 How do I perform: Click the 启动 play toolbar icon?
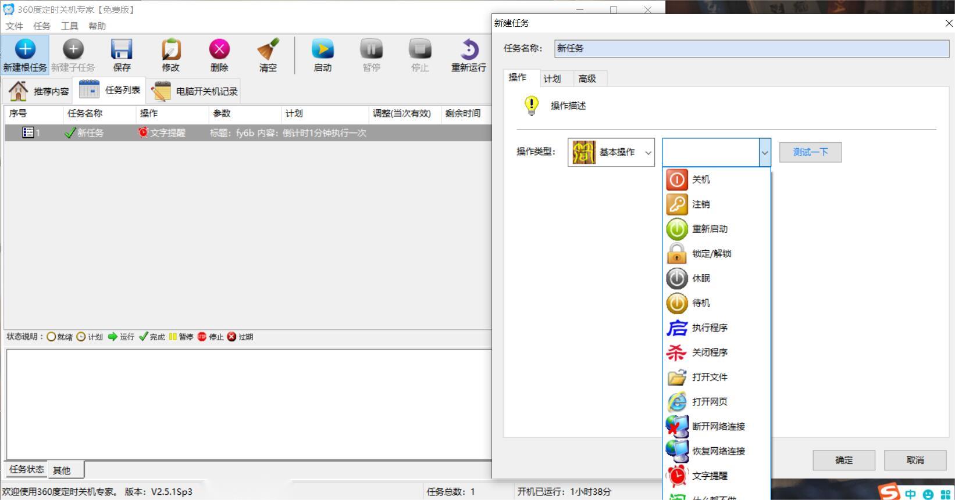point(323,55)
